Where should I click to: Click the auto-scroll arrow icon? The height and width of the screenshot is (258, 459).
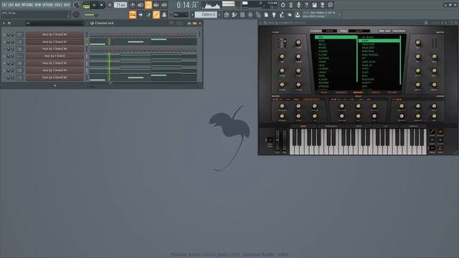click(x=141, y=14)
